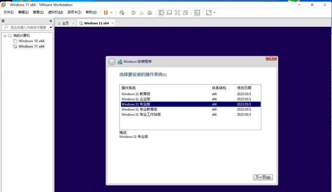The width and height of the screenshot is (332, 192).
Task: Open the power options dropdown arrow
Action: coord(112,12)
